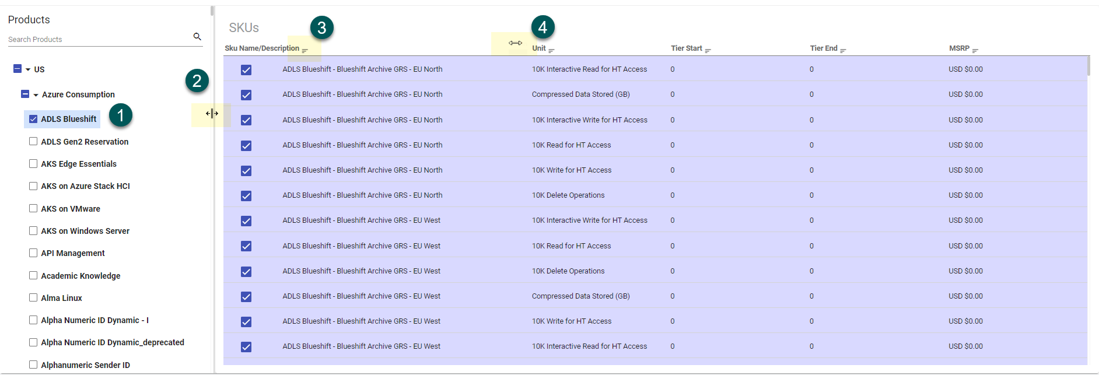
Task: Select the US tree label
Action: pyautogui.click(x=39, y=69)
